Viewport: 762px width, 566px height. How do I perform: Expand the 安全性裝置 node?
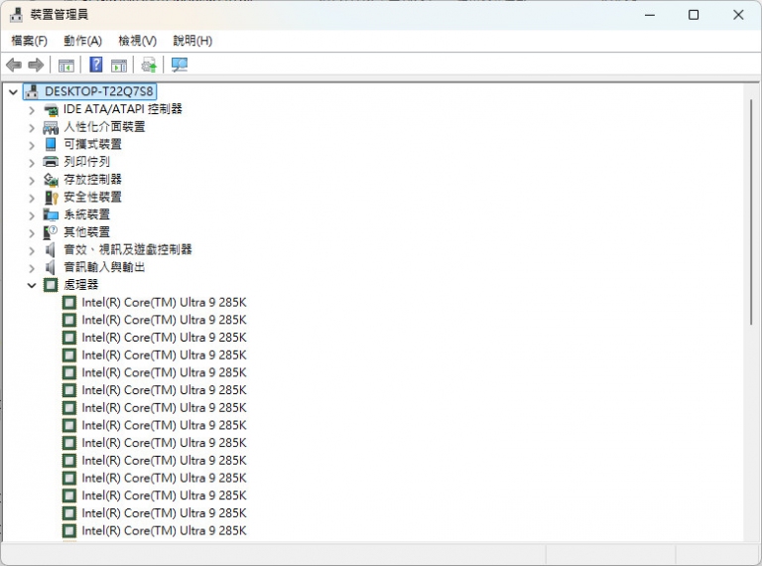pos(32,198)
